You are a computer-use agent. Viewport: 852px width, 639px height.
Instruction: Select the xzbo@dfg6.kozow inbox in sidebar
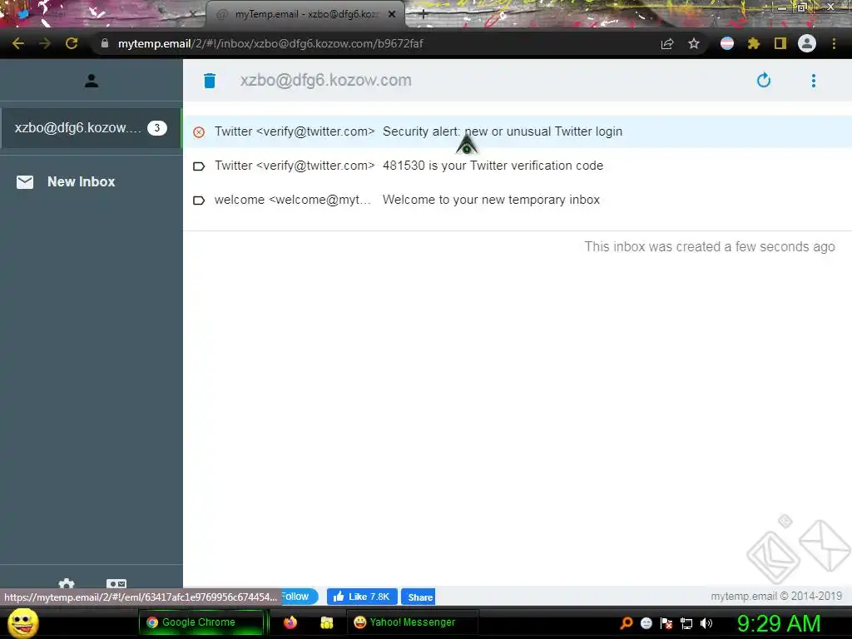pos(91,127)
